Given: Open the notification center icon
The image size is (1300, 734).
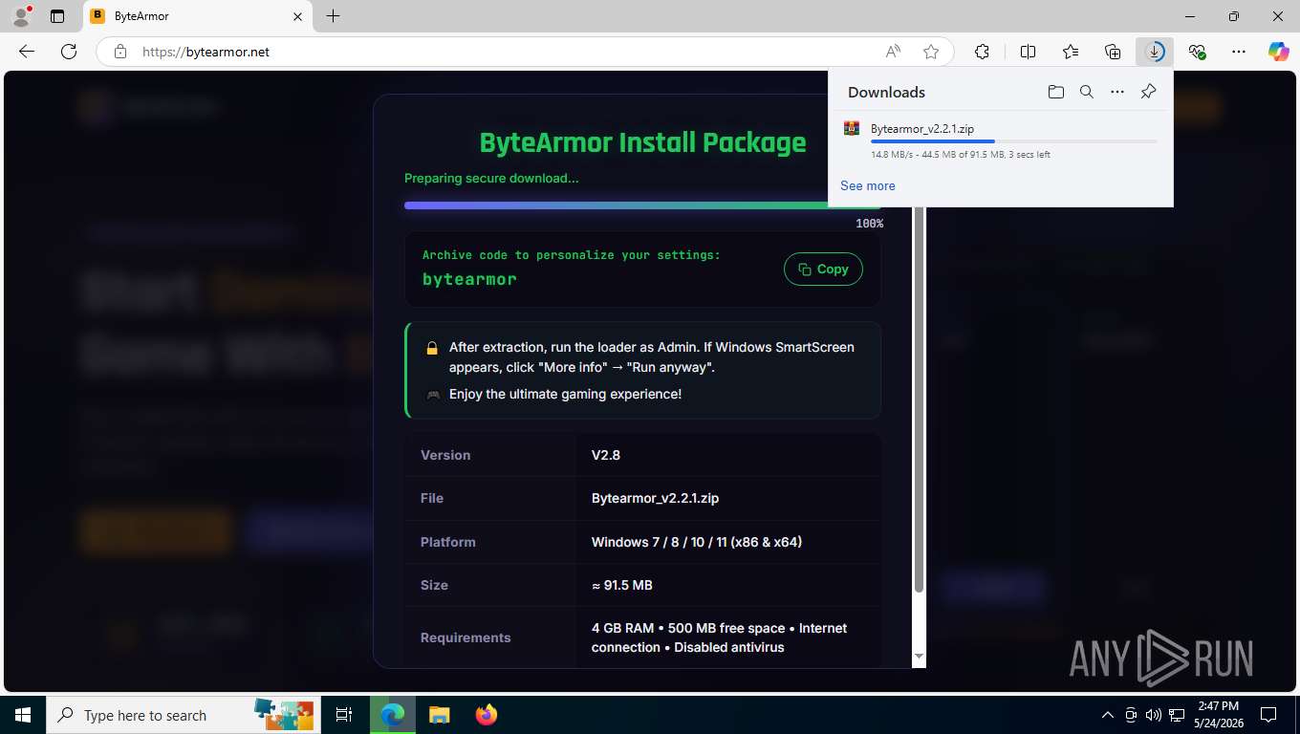Looking at the screenshot, I should click(x=1268, y=715).
